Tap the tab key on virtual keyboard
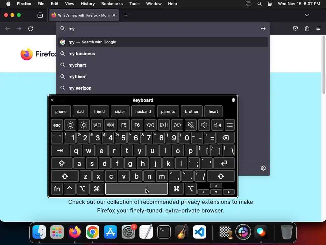The image size is (326, 245). click(x=60, y=151)
